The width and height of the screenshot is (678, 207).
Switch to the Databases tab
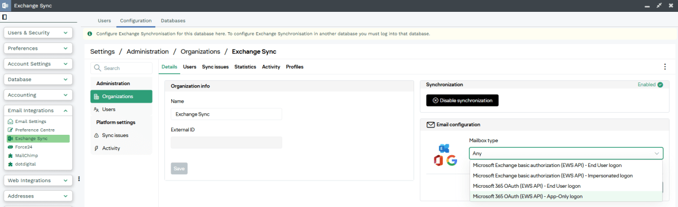point(173,20)
